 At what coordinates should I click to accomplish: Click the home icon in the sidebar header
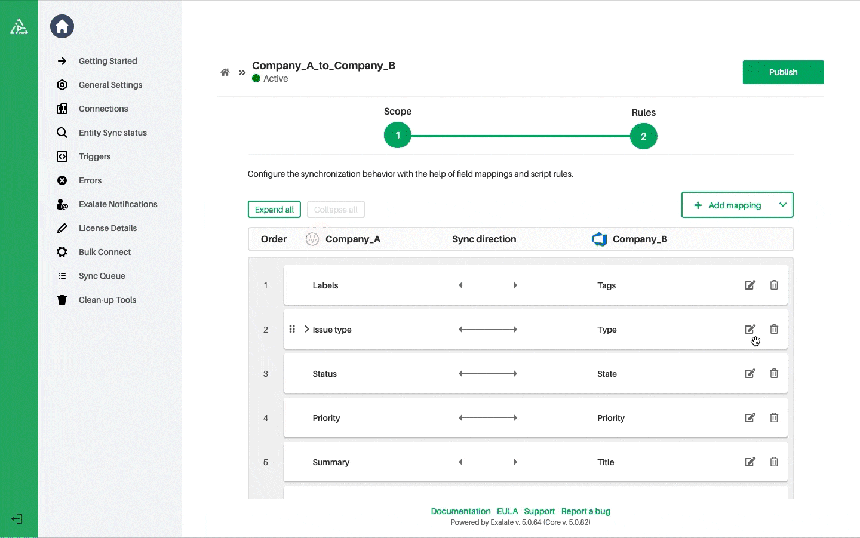(62, 26)
